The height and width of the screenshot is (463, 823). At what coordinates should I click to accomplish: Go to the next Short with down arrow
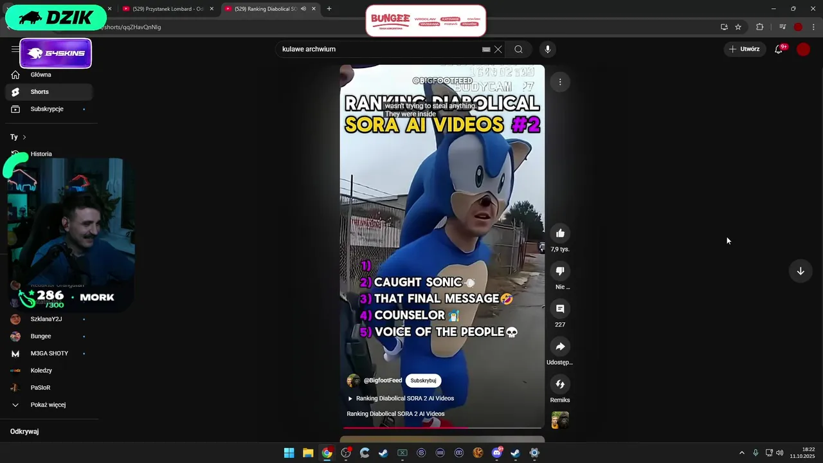click(800, 271)
